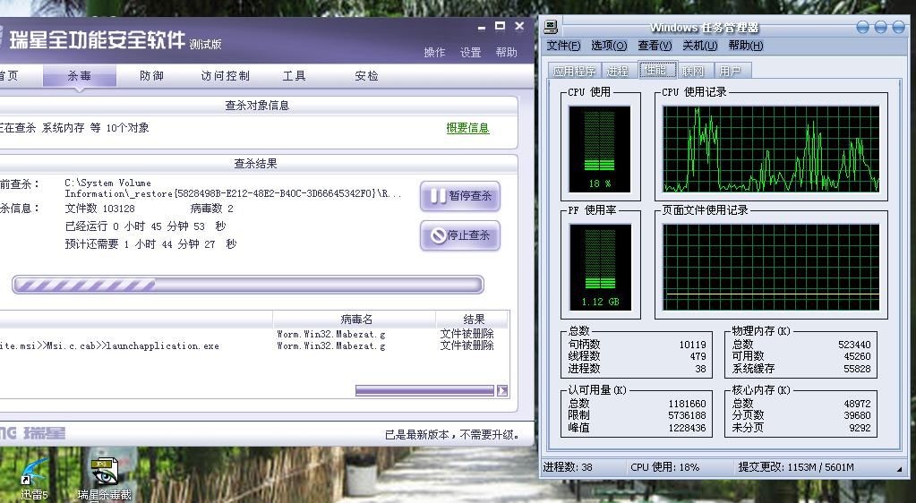Pause the scan with 暂停查杀 button
This screenshot has width=916, height=503.
click(459, 196)
